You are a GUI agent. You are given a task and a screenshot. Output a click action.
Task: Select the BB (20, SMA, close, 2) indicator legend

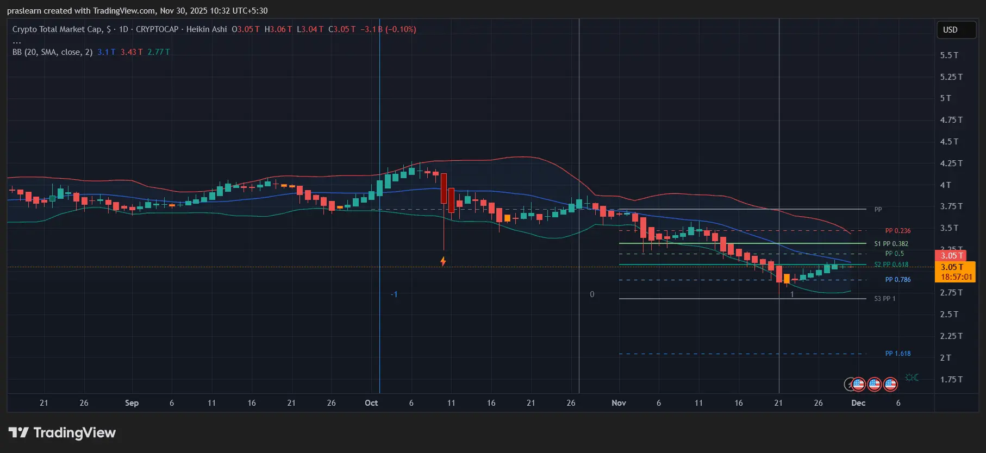tap(52, 52)
